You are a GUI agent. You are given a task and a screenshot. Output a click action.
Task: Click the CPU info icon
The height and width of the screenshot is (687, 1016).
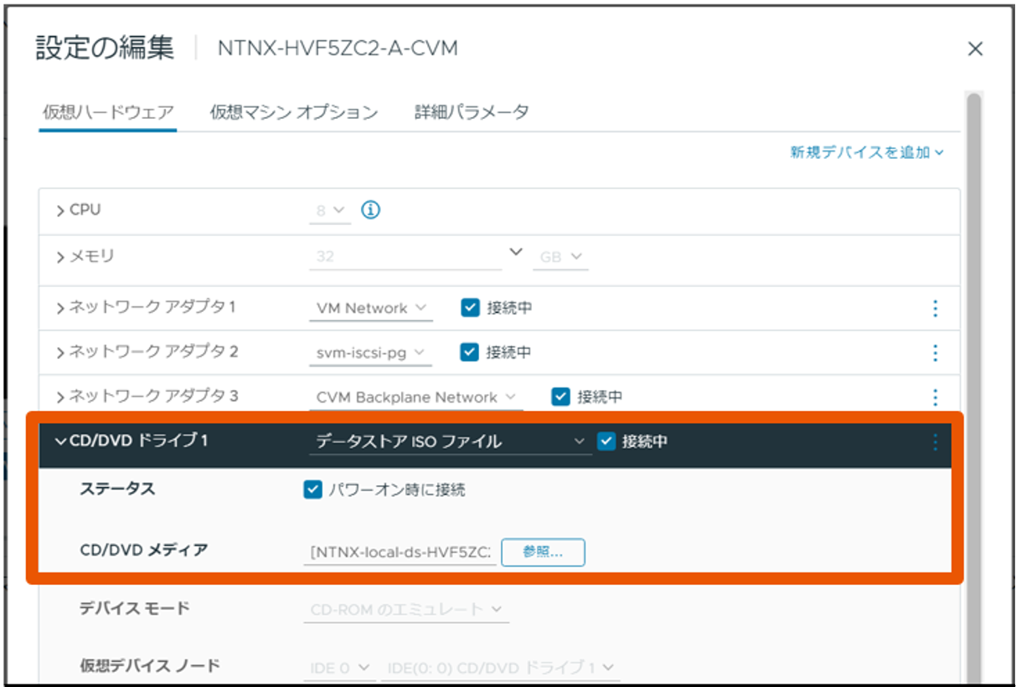[x=370, y=210]
